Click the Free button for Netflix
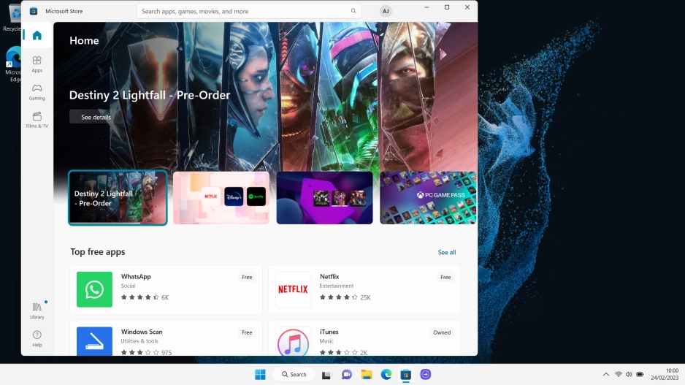The height and width of the screenshot is (385, 685). point(445,277)
